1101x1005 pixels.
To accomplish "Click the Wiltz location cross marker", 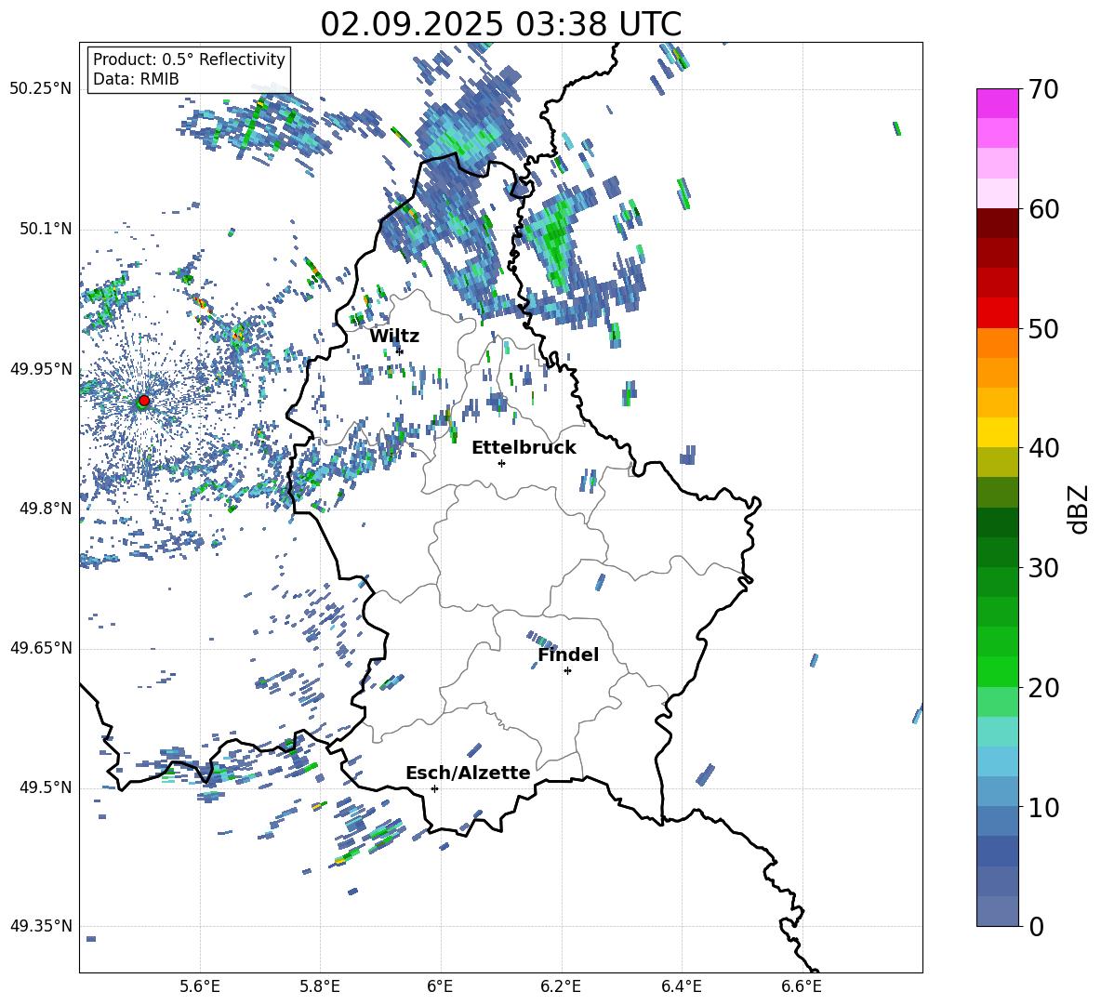I will coord(400,351).
